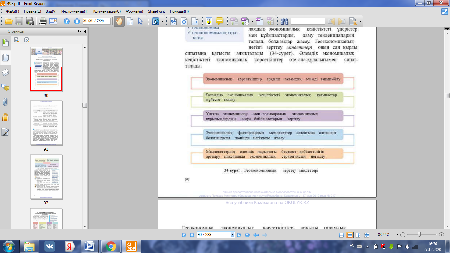This screenshot has height=253, width=450.
Task: Open the SharePoint menu
Action: (156, 11)
